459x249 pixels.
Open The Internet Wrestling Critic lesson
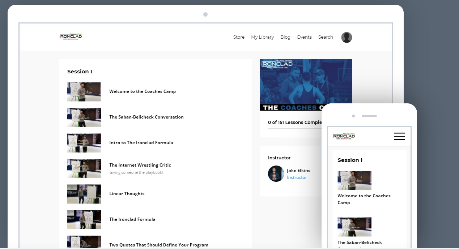pos(140,165)
